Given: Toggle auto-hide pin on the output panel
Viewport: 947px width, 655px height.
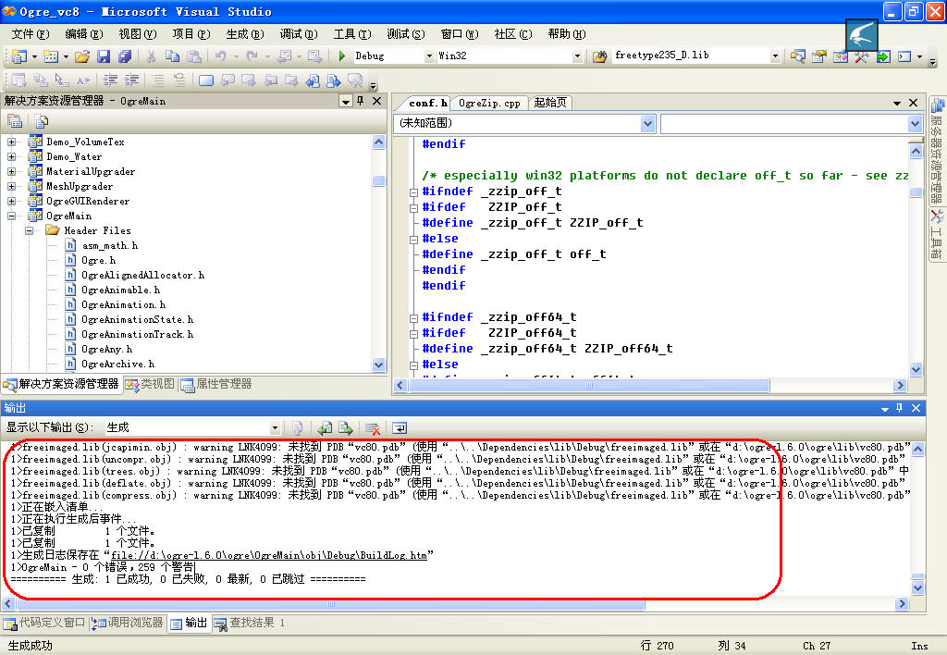Looking at the screenshot, I should (899, 408).
